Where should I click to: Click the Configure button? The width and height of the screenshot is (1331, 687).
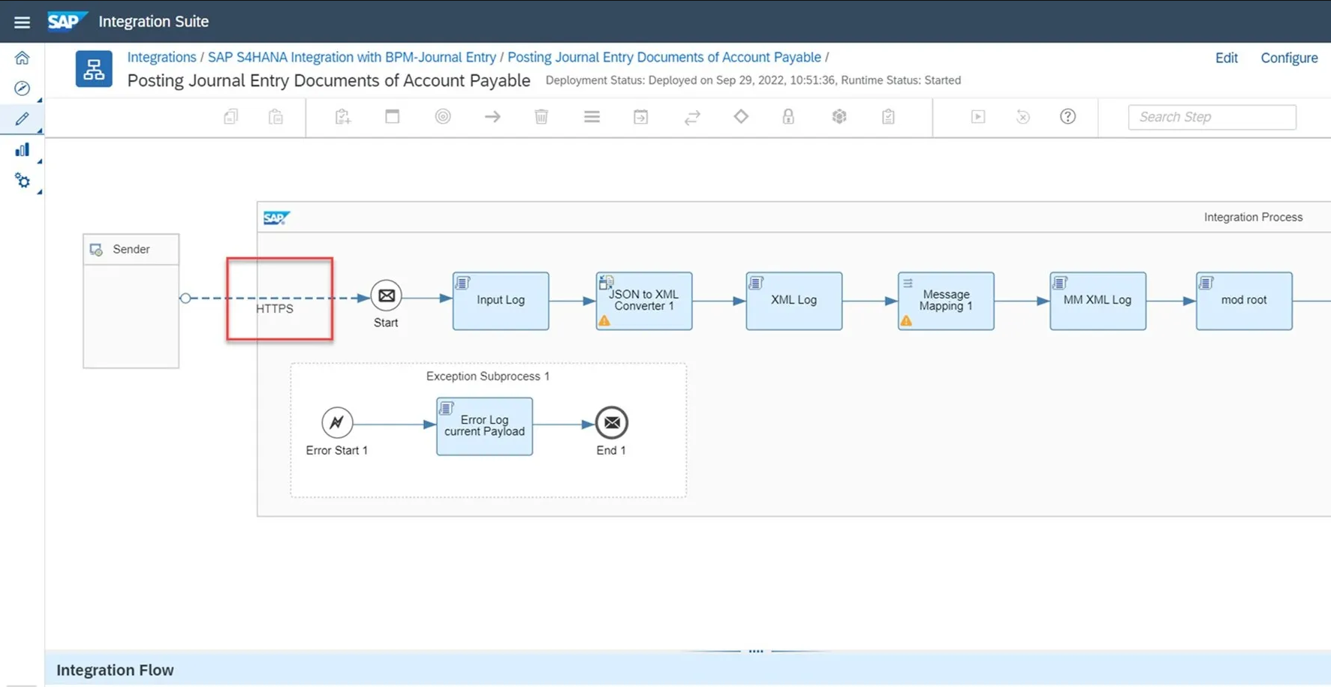[1288, 58]
